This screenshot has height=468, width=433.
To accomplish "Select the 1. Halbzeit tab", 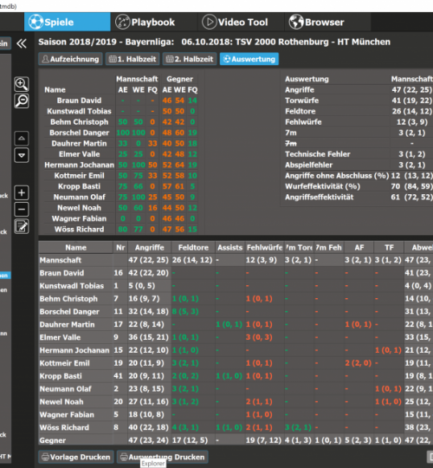I will (x=132, y=59).
